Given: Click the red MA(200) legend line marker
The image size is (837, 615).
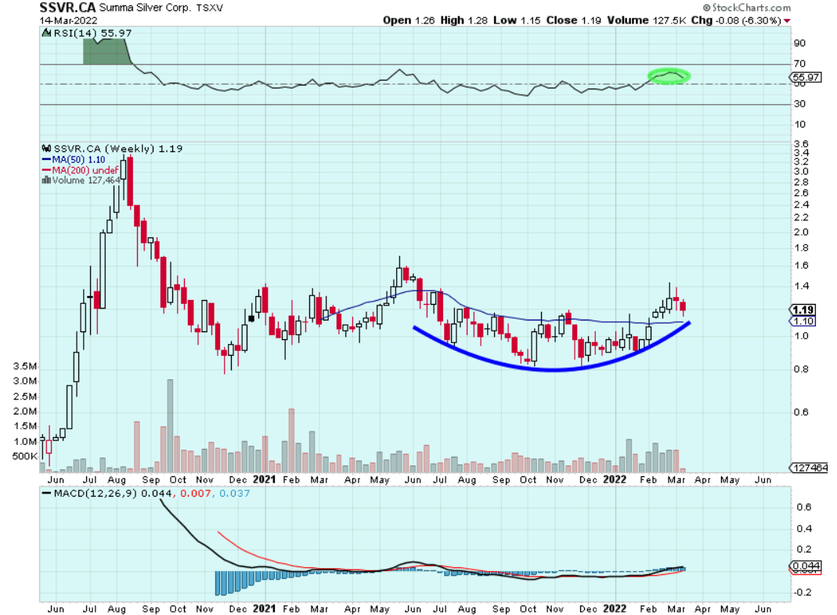Looking at the screenshot, I should 46,171.
